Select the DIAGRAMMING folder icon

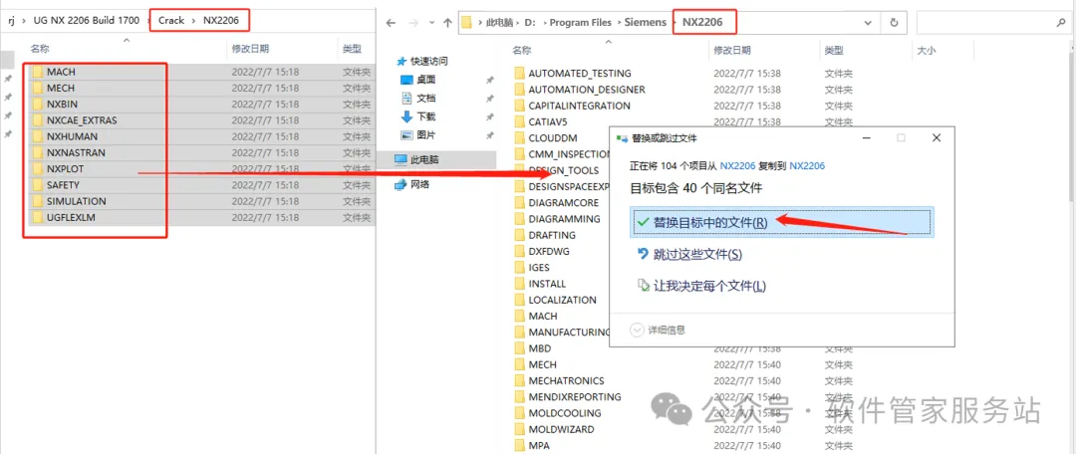[x=519, y=219]
